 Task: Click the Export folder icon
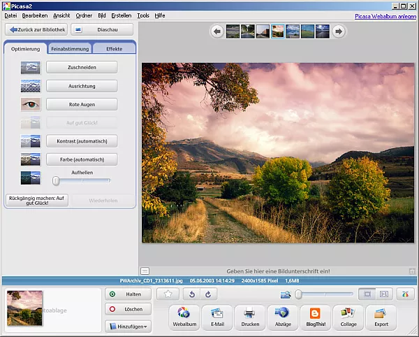[381, 316]
